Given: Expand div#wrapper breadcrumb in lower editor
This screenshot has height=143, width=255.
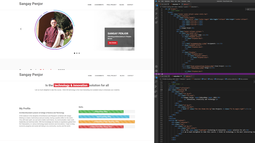Looking at the screenshot, I should click(219, 79).
